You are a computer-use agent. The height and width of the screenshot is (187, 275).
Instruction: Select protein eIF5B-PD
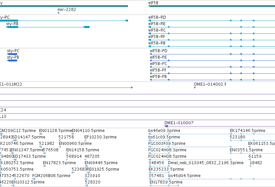tap(159, 51)
